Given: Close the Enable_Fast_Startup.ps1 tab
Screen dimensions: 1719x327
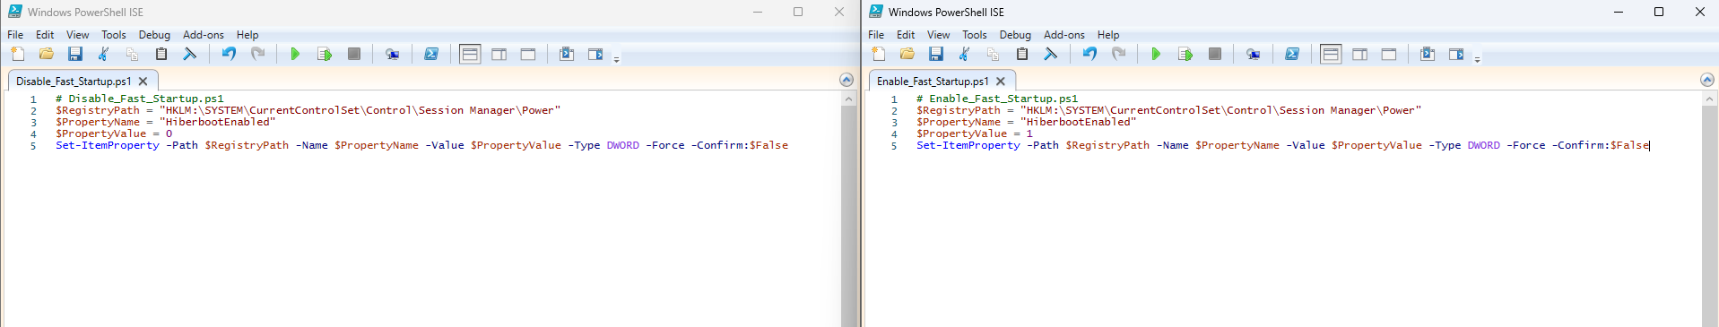Looking at the screenshot, I should pos(1001,82).
